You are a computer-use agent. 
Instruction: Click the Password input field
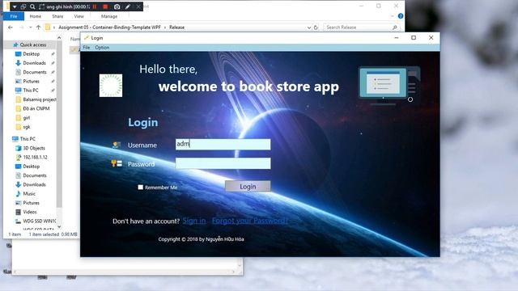coord(223,163)
